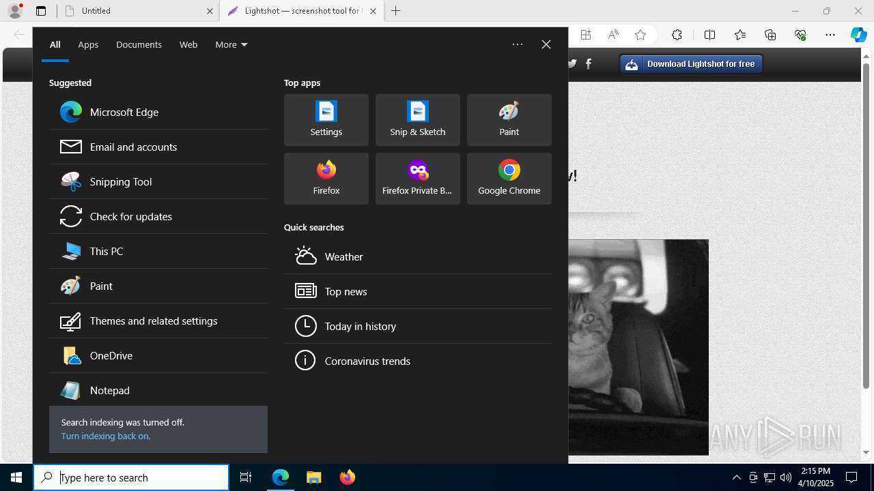874x491 pixels.
Task: Click the taskbar search box
Action: click(x=131, y=477)
